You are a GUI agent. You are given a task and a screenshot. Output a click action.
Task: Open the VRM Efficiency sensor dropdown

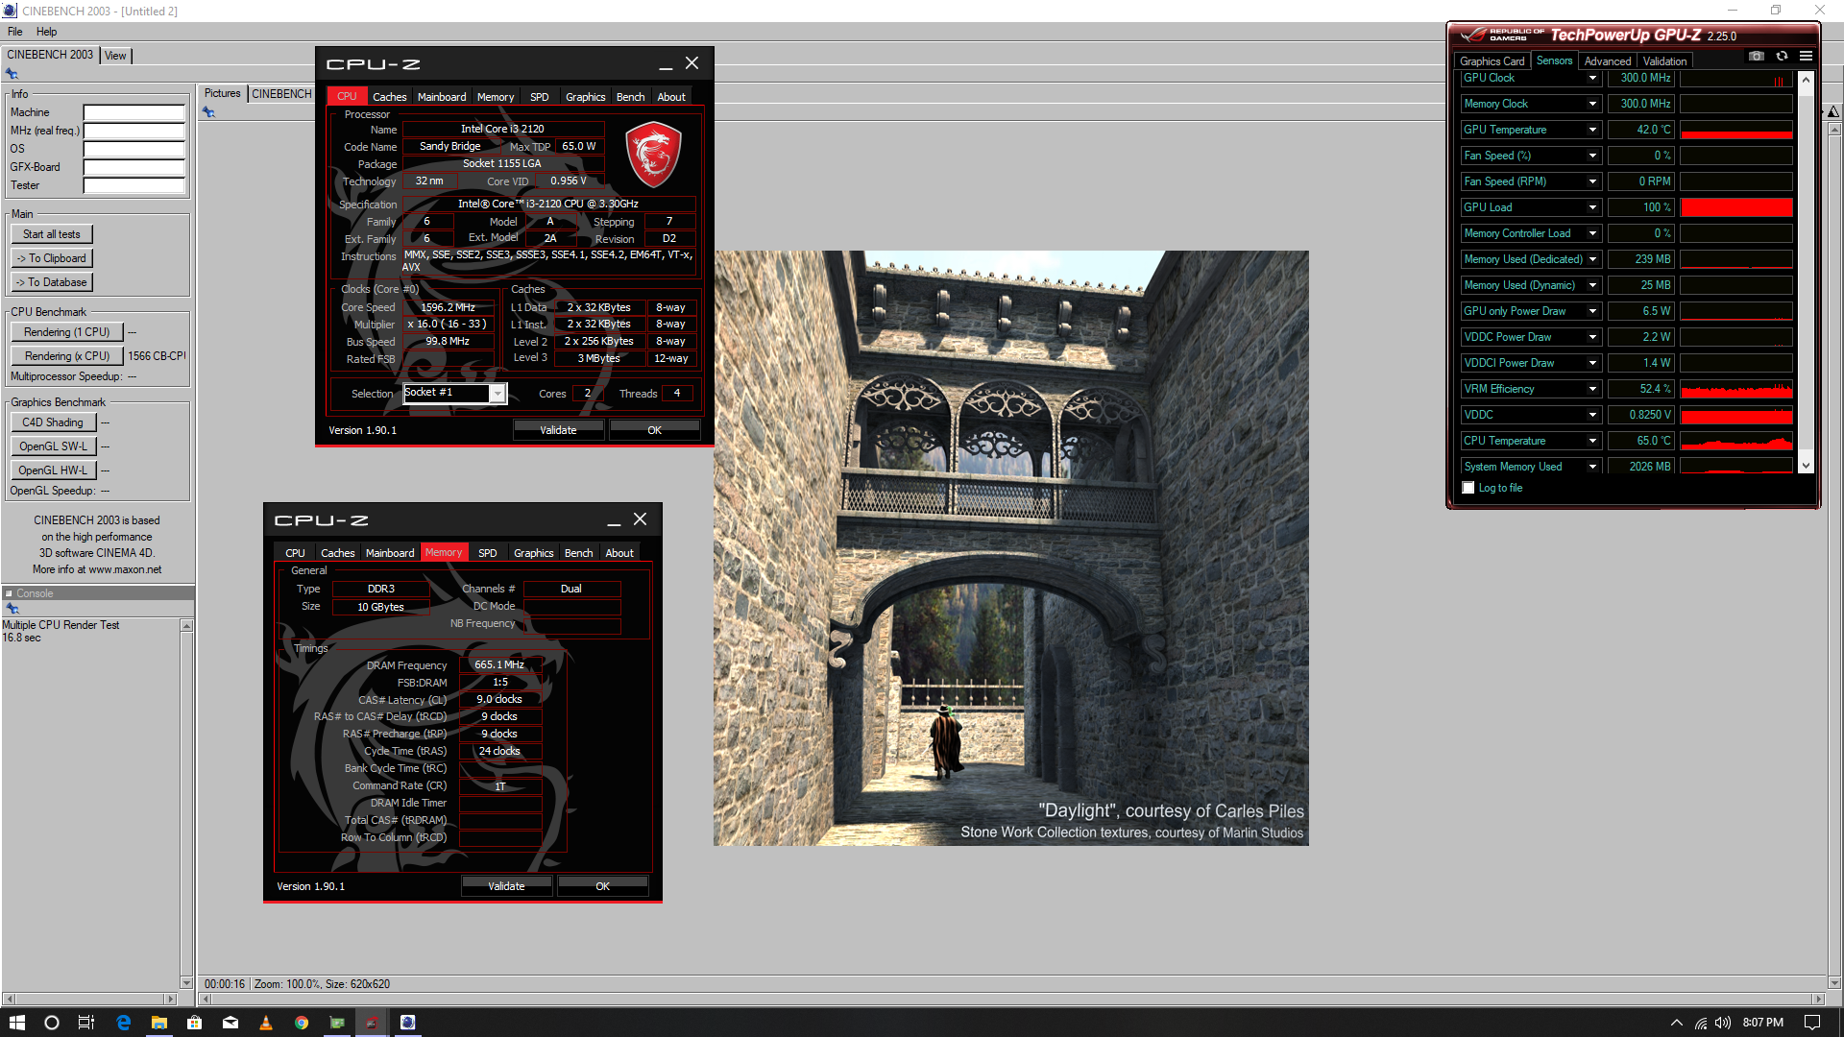click(x=1592, y=389)
